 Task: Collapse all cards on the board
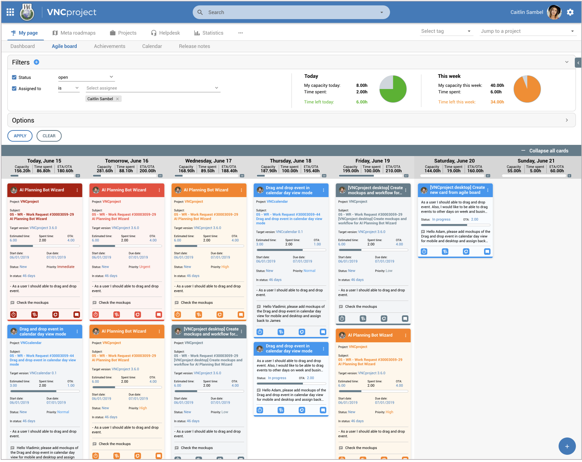click(x=545, y=151)
